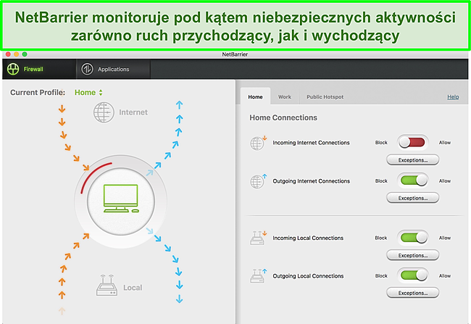Click the Home Connections heading
Viewport: 471px width, 324px height.
pyautogui.click(x=283, y=117)
